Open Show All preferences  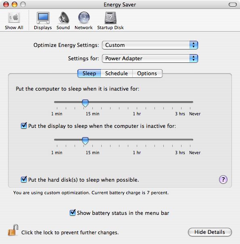14,21
